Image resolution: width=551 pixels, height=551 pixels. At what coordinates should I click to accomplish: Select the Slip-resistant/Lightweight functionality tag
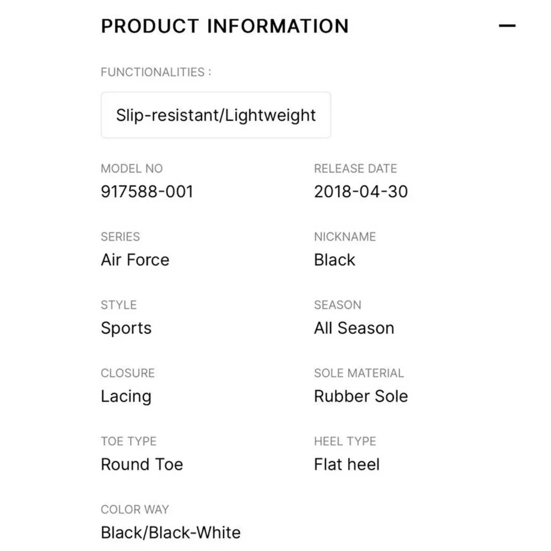(216, 115)
